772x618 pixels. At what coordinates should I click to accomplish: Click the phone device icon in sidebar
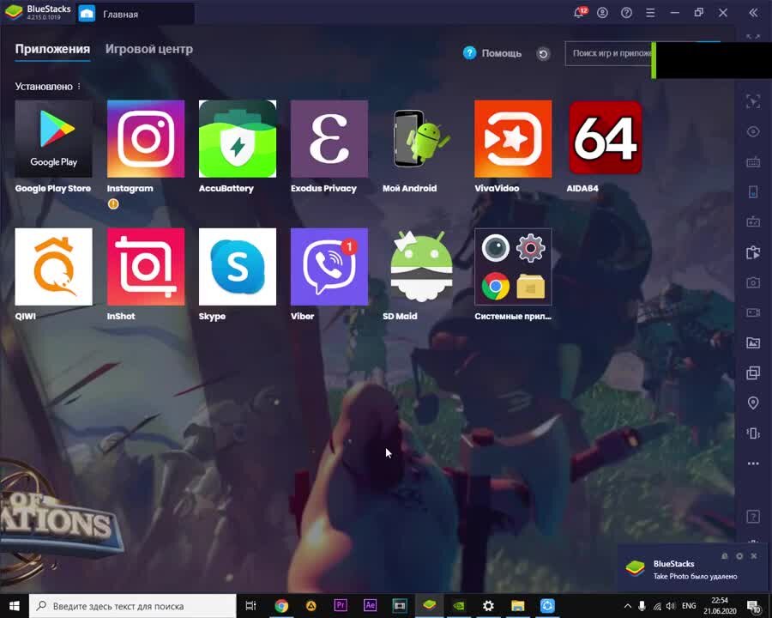click(x=753, y=191)
